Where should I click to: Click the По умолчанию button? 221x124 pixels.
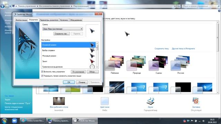pos(78,72)
